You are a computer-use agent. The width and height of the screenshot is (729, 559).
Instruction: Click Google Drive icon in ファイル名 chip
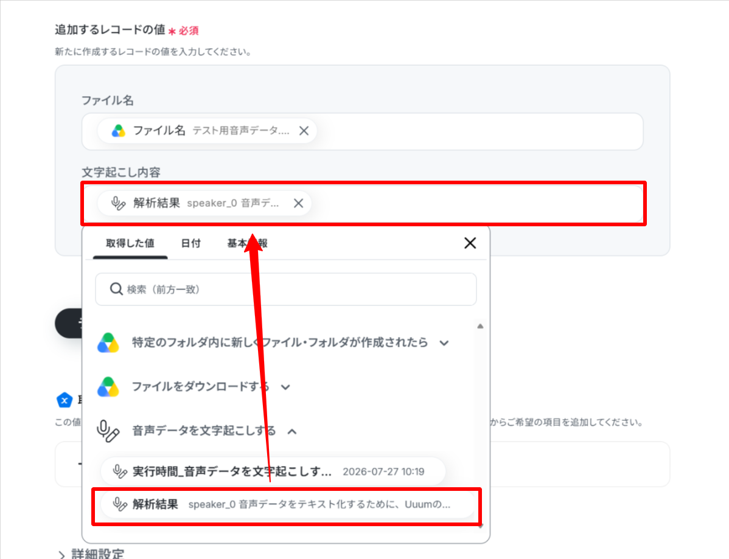[119, 131]
